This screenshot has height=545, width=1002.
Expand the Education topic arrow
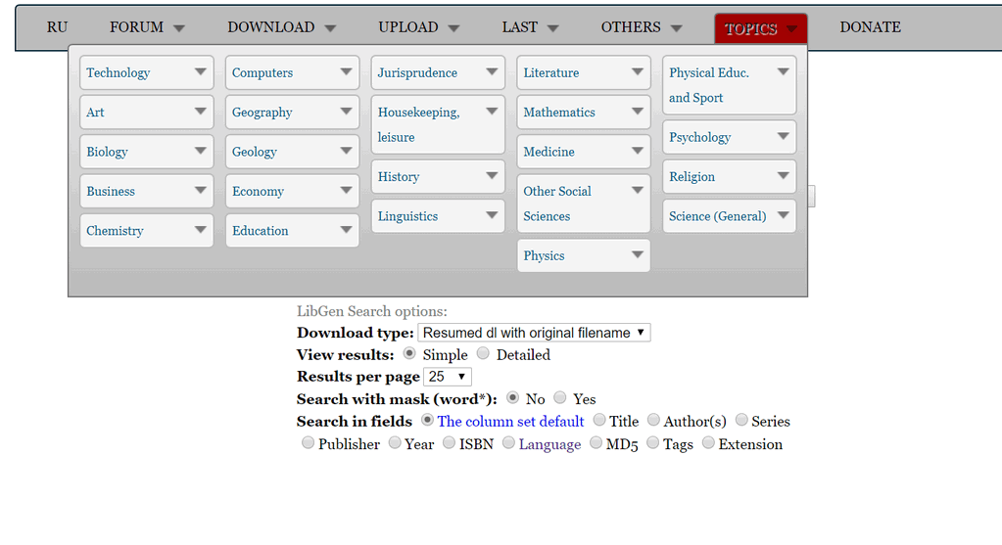[346, 230]
